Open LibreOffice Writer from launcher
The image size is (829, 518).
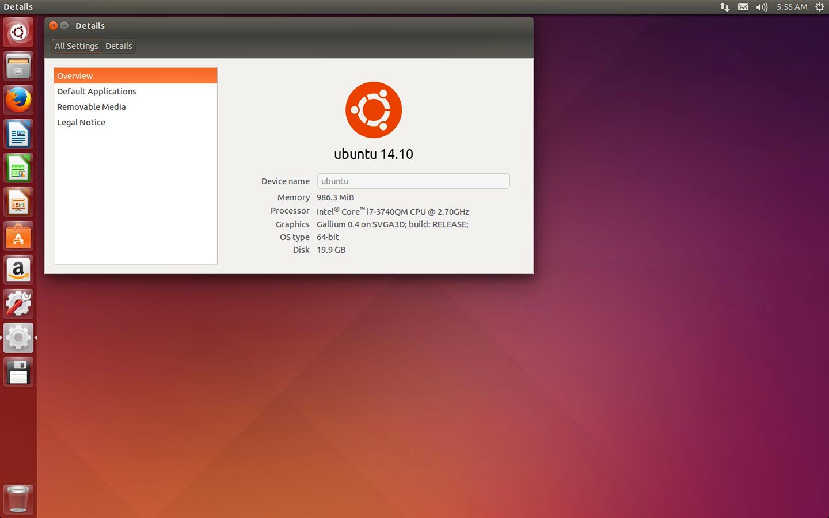pos(18,134)
